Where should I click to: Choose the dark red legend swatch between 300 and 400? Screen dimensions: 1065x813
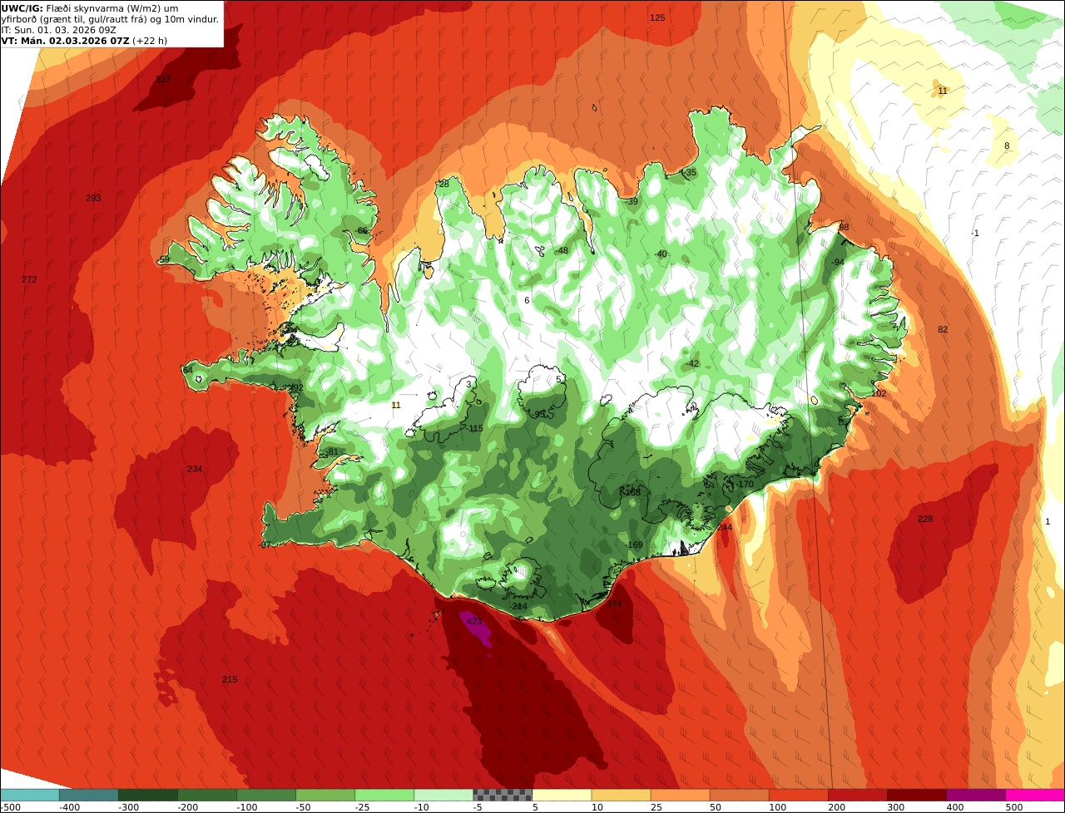pyautogui.click(x=917, y=795)
